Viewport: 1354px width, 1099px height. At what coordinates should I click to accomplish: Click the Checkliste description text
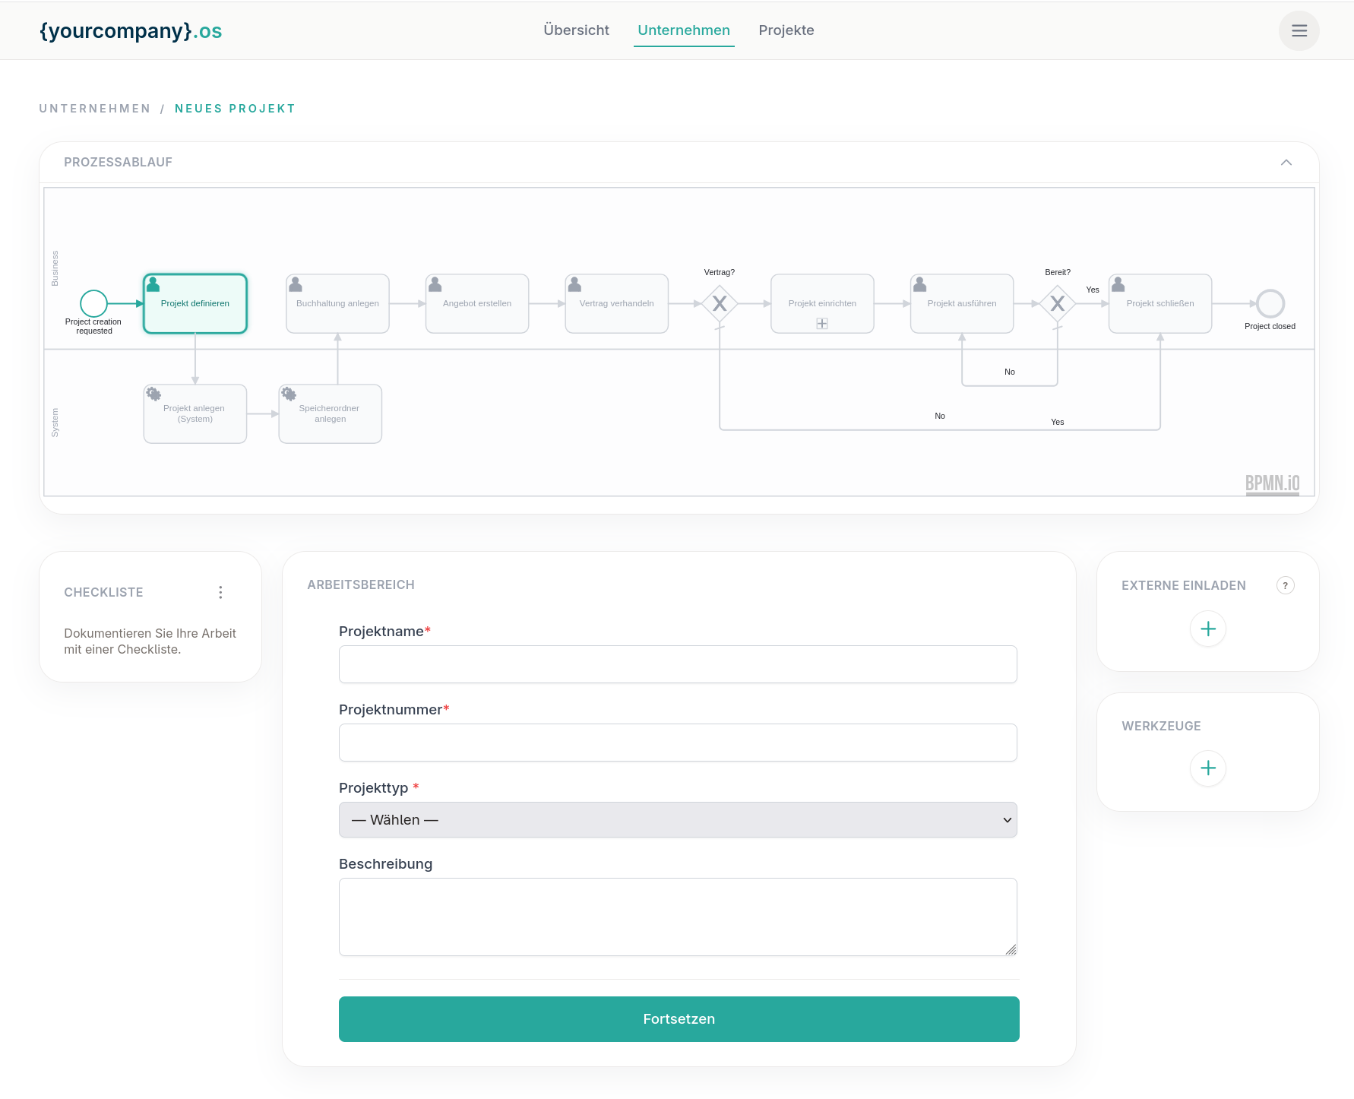tap(150, 641)
